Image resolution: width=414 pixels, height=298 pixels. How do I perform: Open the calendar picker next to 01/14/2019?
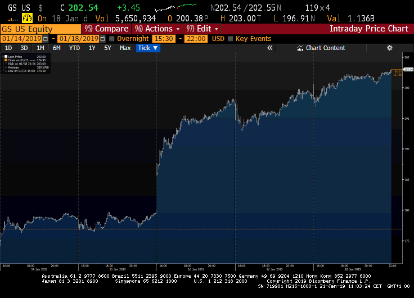click(46, 39)
